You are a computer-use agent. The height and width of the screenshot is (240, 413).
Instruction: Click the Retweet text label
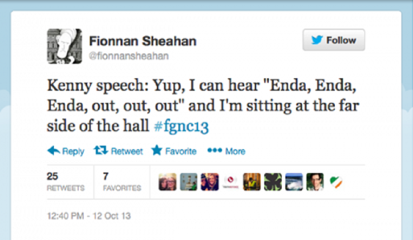[127, 151]
